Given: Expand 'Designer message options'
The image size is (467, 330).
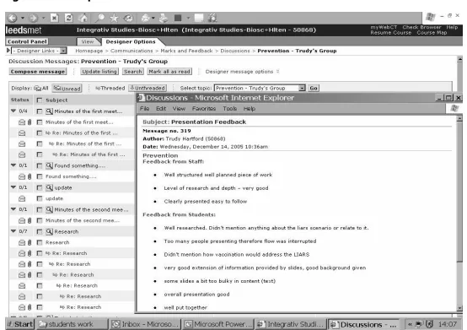Looking at the screenshot, I should [242, 72].
